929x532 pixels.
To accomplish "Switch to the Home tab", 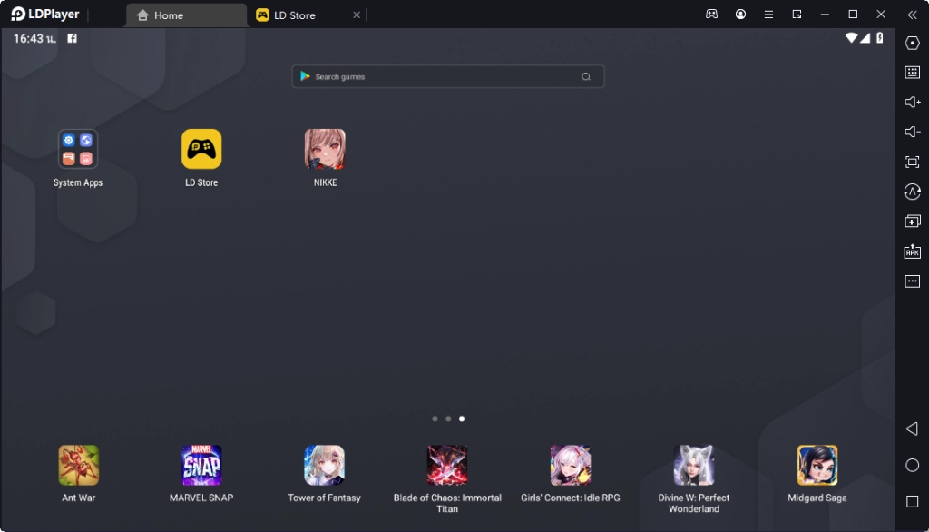I will [186, 15].
